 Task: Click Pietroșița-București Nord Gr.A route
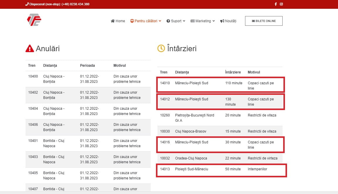click(194, 118)
